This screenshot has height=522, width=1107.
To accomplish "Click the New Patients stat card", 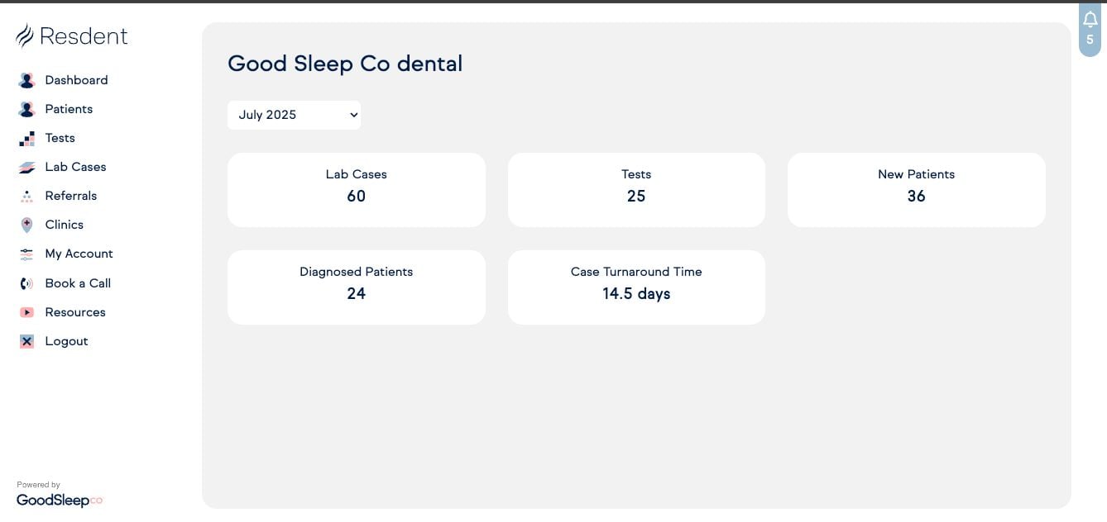I will coord(916,189).
